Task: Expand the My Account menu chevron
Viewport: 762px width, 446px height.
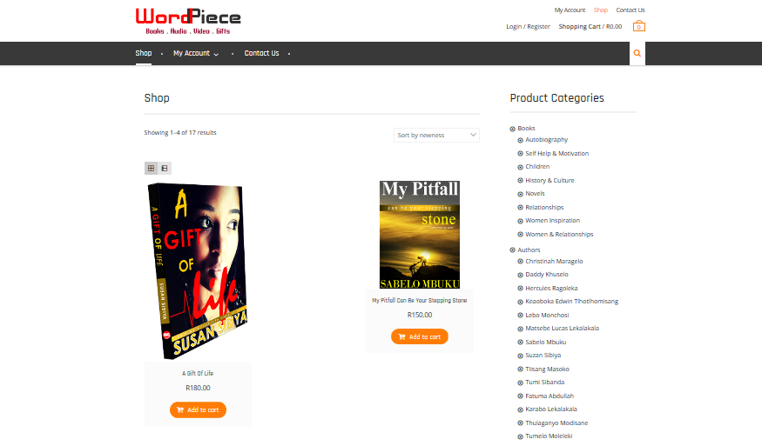Action: (216, 54)
